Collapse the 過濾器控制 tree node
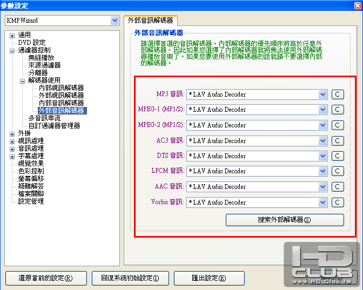Image resolution: width=363 pixels, height=290 pixels. click(12, 51)
